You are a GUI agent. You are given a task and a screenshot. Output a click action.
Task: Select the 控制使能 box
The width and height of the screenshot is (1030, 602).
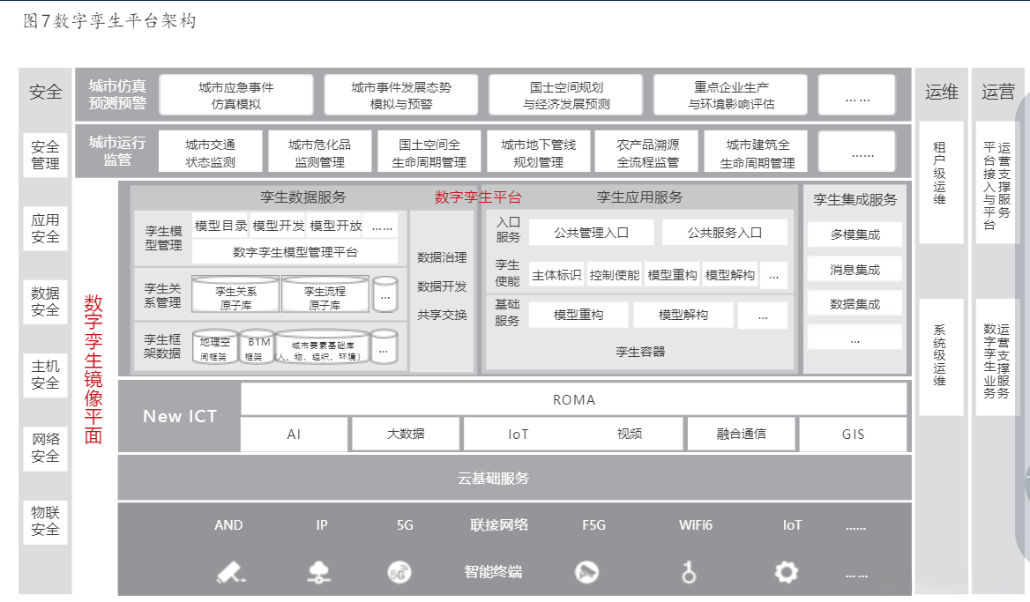point(614,275)
